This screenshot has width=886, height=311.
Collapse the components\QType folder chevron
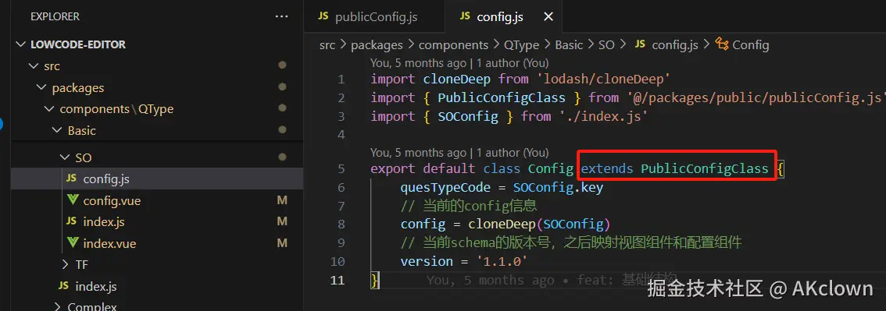pyautogui.click(x=50, y=109)
